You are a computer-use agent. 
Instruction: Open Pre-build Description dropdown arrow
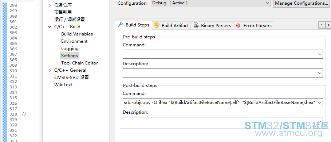click(319, 73)
